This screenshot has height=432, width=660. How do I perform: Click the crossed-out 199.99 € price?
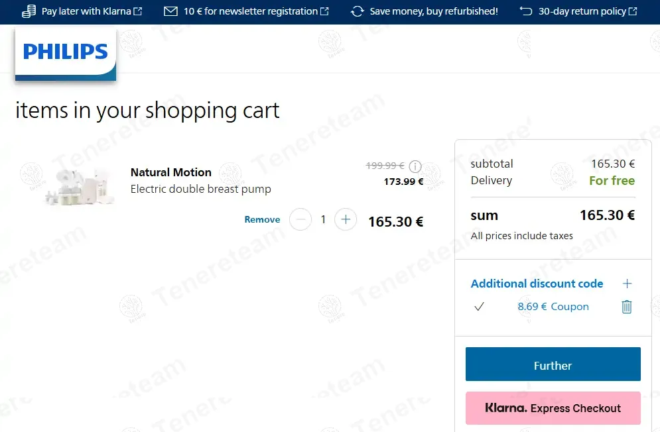pyautogui.click(x=385, y=166)
